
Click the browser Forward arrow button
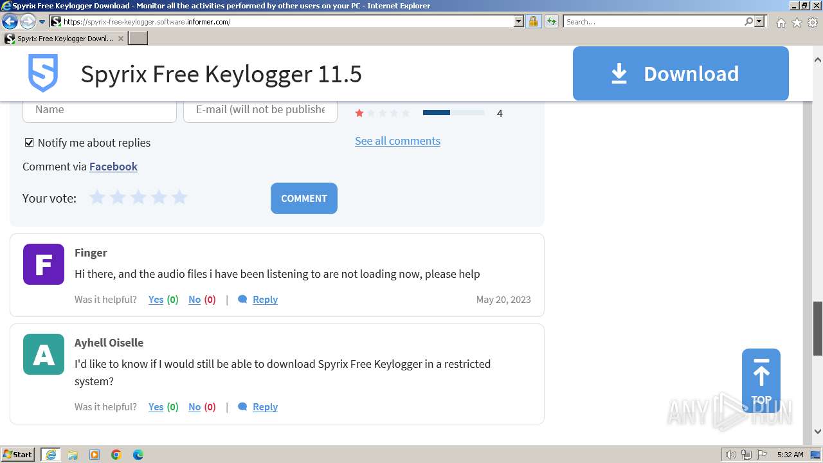pyautogui.click(x=27, y=21)
